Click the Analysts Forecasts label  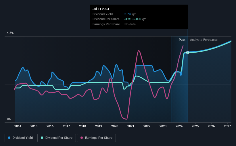(x=204, y=40)
